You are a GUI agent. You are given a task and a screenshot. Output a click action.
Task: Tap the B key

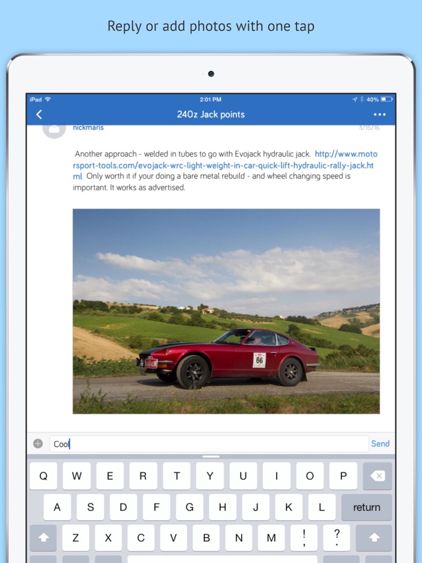206,538
